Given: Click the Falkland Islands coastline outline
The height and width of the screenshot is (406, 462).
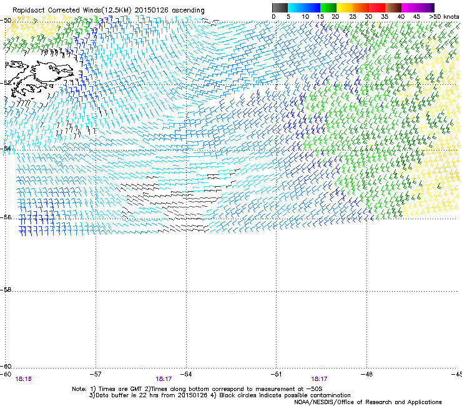Looking at the screenshot, I should (39, 78).
